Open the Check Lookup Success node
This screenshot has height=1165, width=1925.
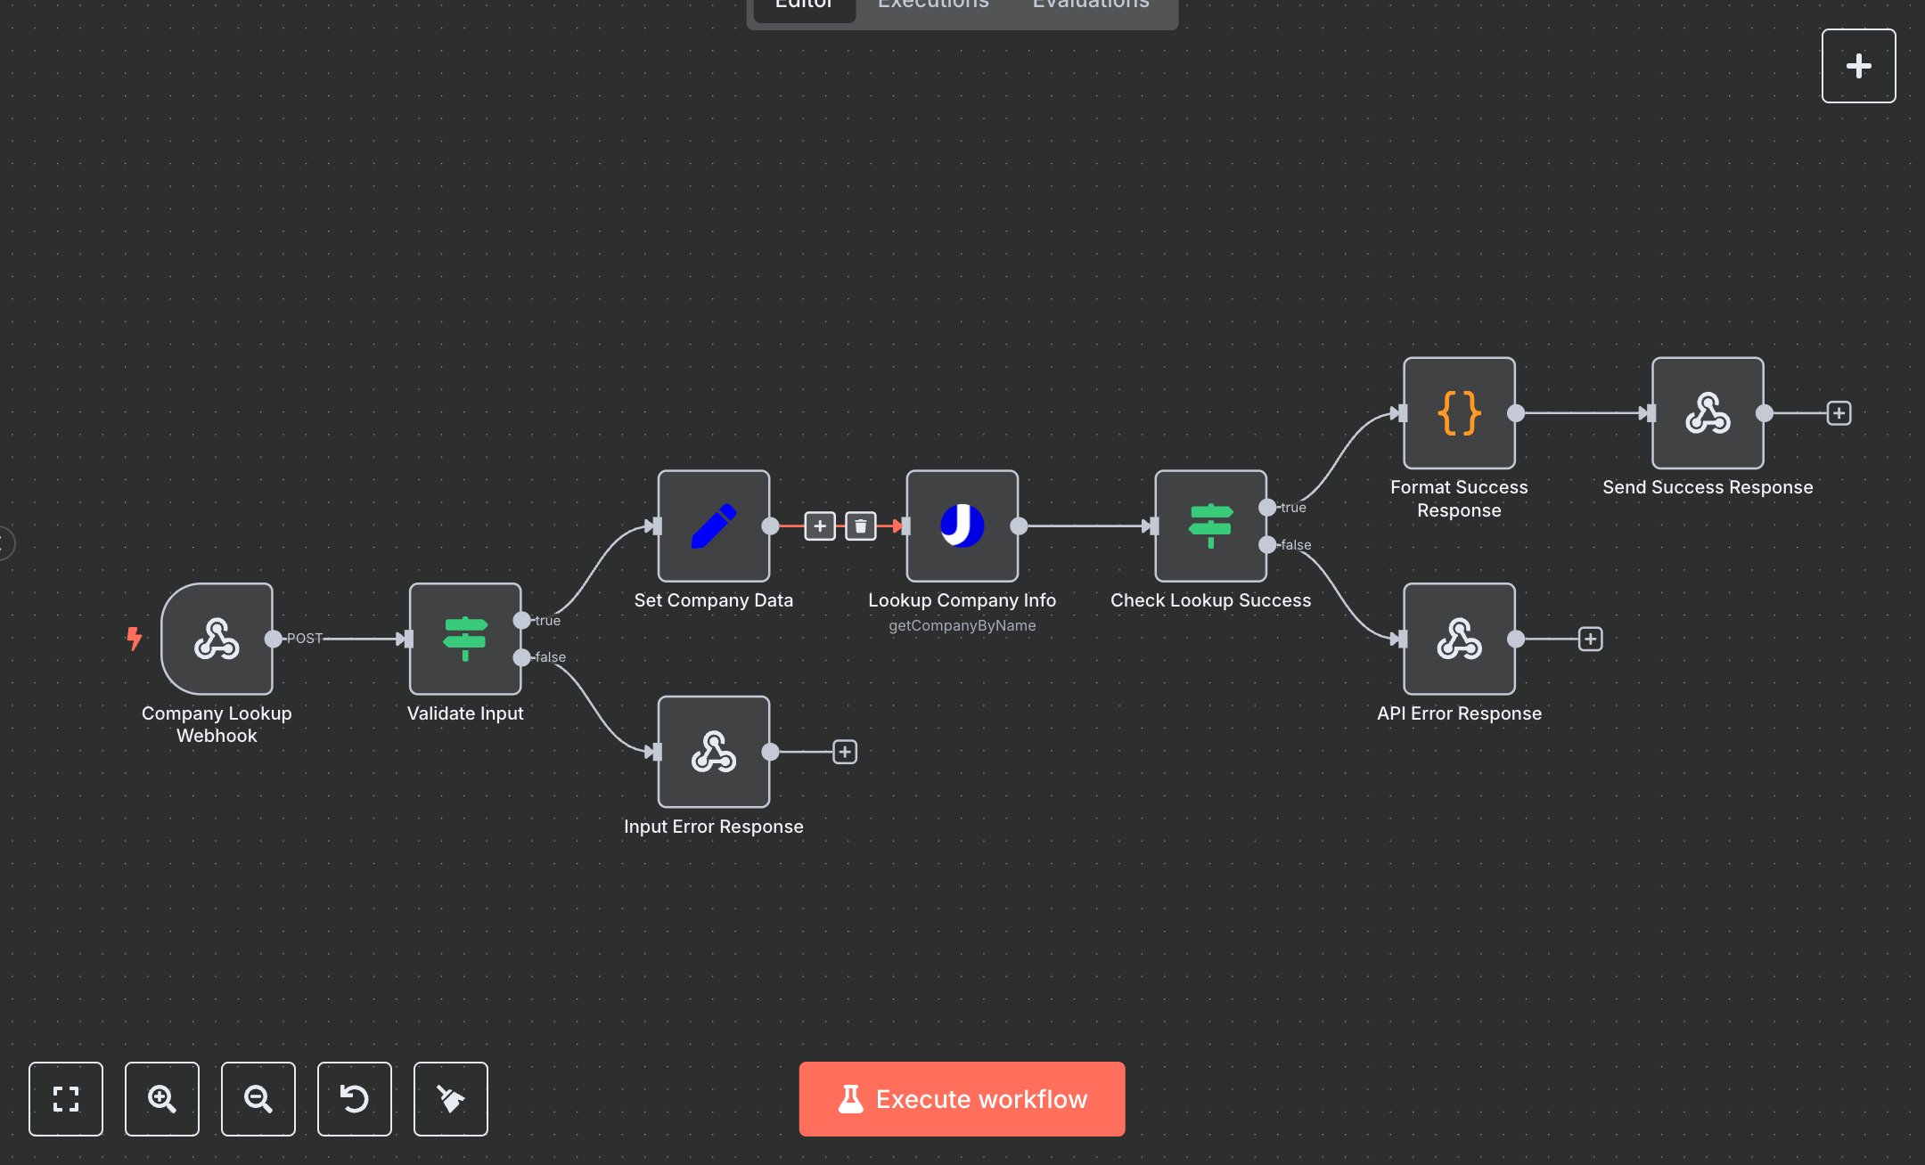pyautogui.click(x=1210, y=526)
